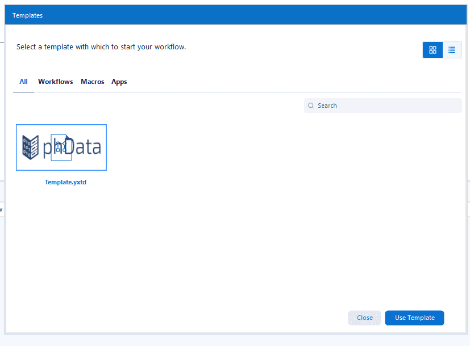The width and height of the screenshot is (470, 346).
Task: Select the phData template thumbnail
Action: coord(61,147)
